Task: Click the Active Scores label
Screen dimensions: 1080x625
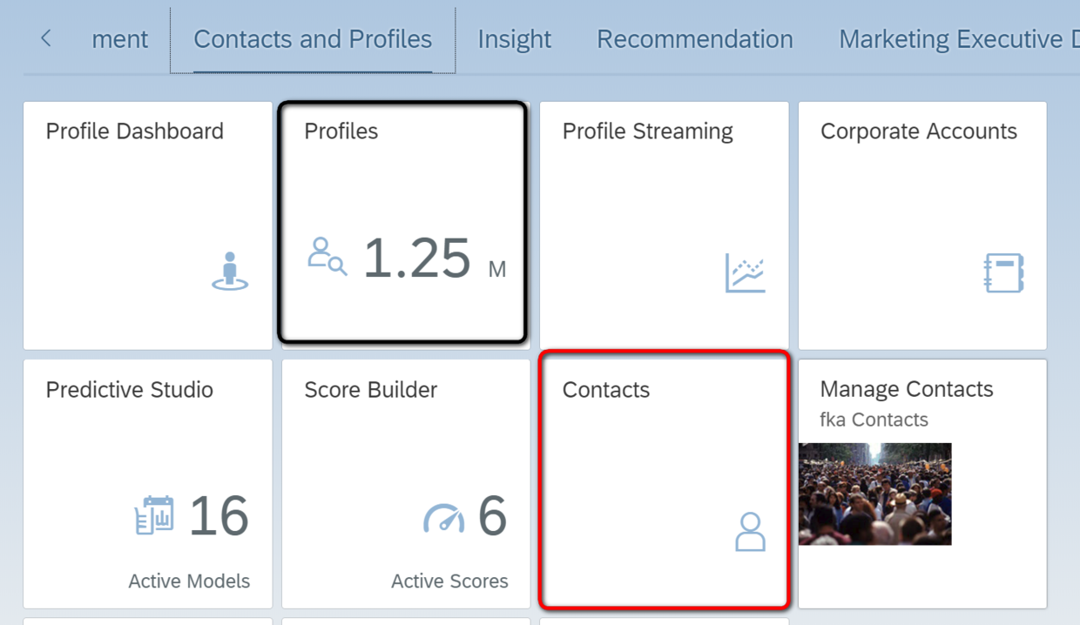Action: point(449,581)
